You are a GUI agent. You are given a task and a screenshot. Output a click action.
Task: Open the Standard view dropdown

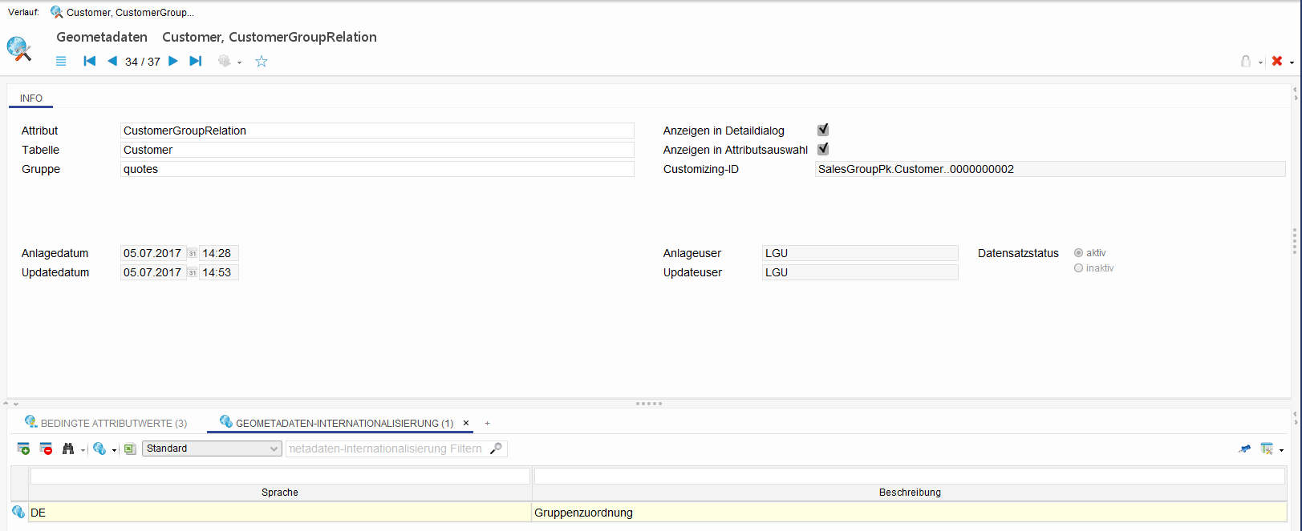[212, 449]
